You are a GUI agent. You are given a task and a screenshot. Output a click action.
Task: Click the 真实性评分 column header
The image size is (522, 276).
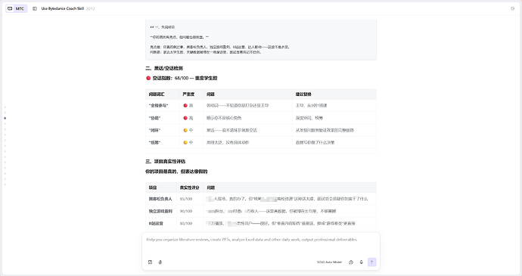(189, 188)
